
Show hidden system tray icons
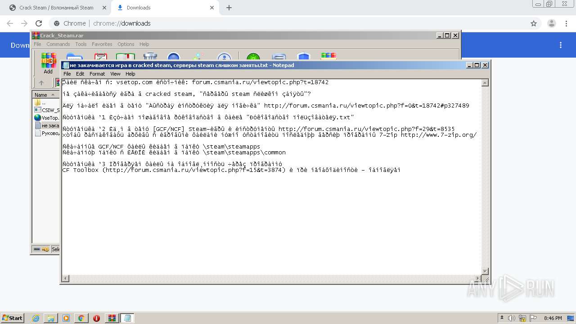(x=502, y=318)
